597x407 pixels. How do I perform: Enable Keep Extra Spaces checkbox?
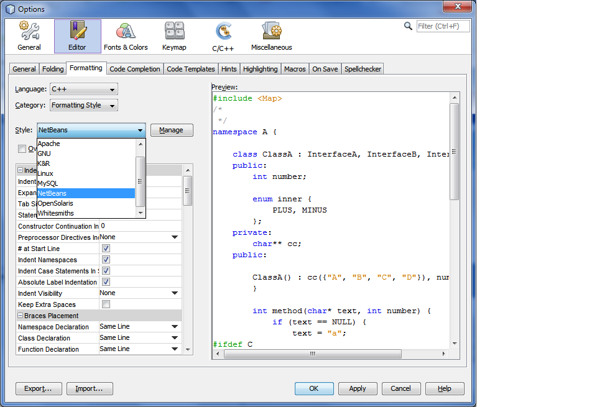(106, 304)
